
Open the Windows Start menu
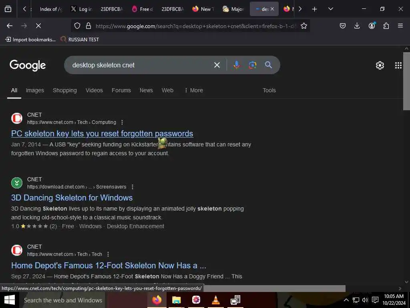tap(9, 300)
